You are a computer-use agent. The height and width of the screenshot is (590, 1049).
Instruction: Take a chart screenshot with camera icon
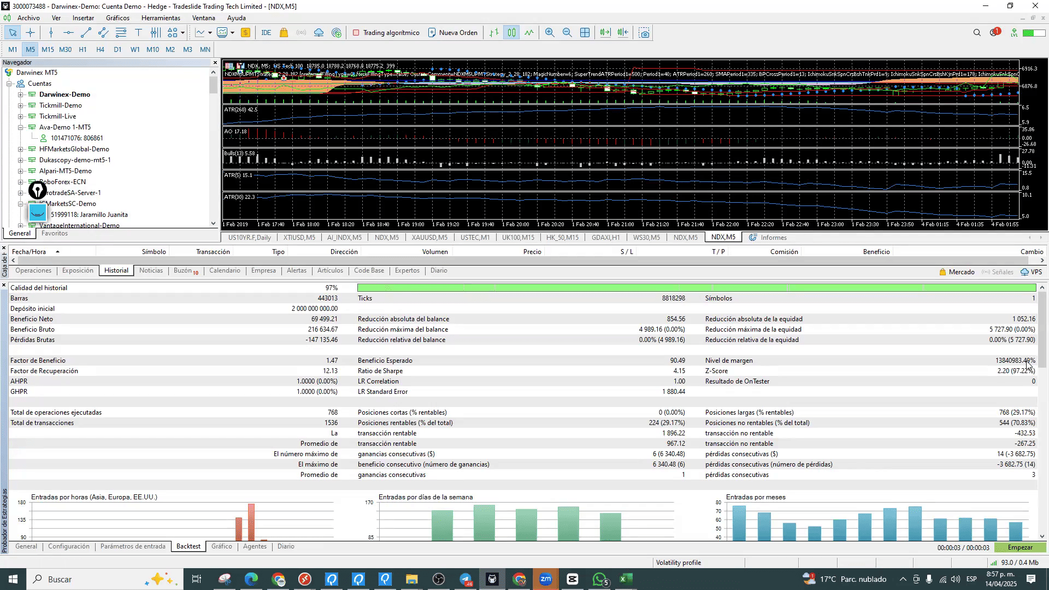[644, 33]
